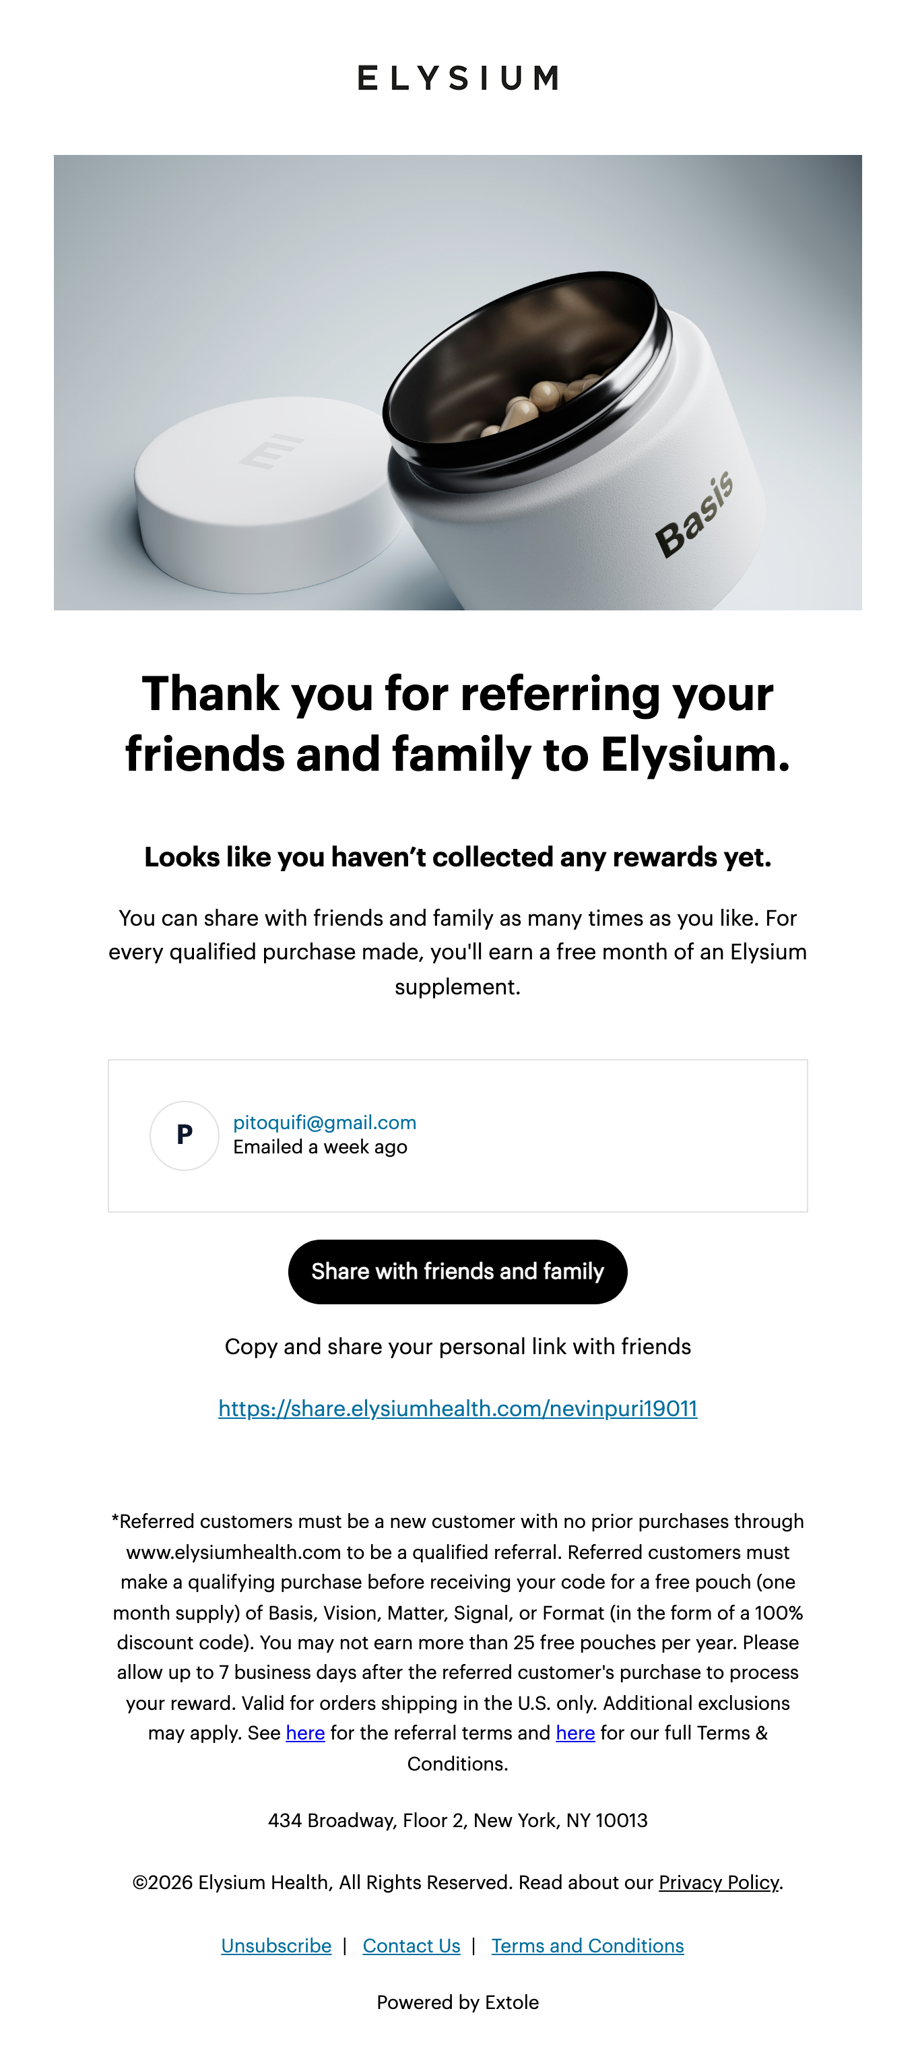The height and width of the screenshot is (2071, 916).
Task: Open the footer Terms and Conditions link
Action: coord(587,1946)
